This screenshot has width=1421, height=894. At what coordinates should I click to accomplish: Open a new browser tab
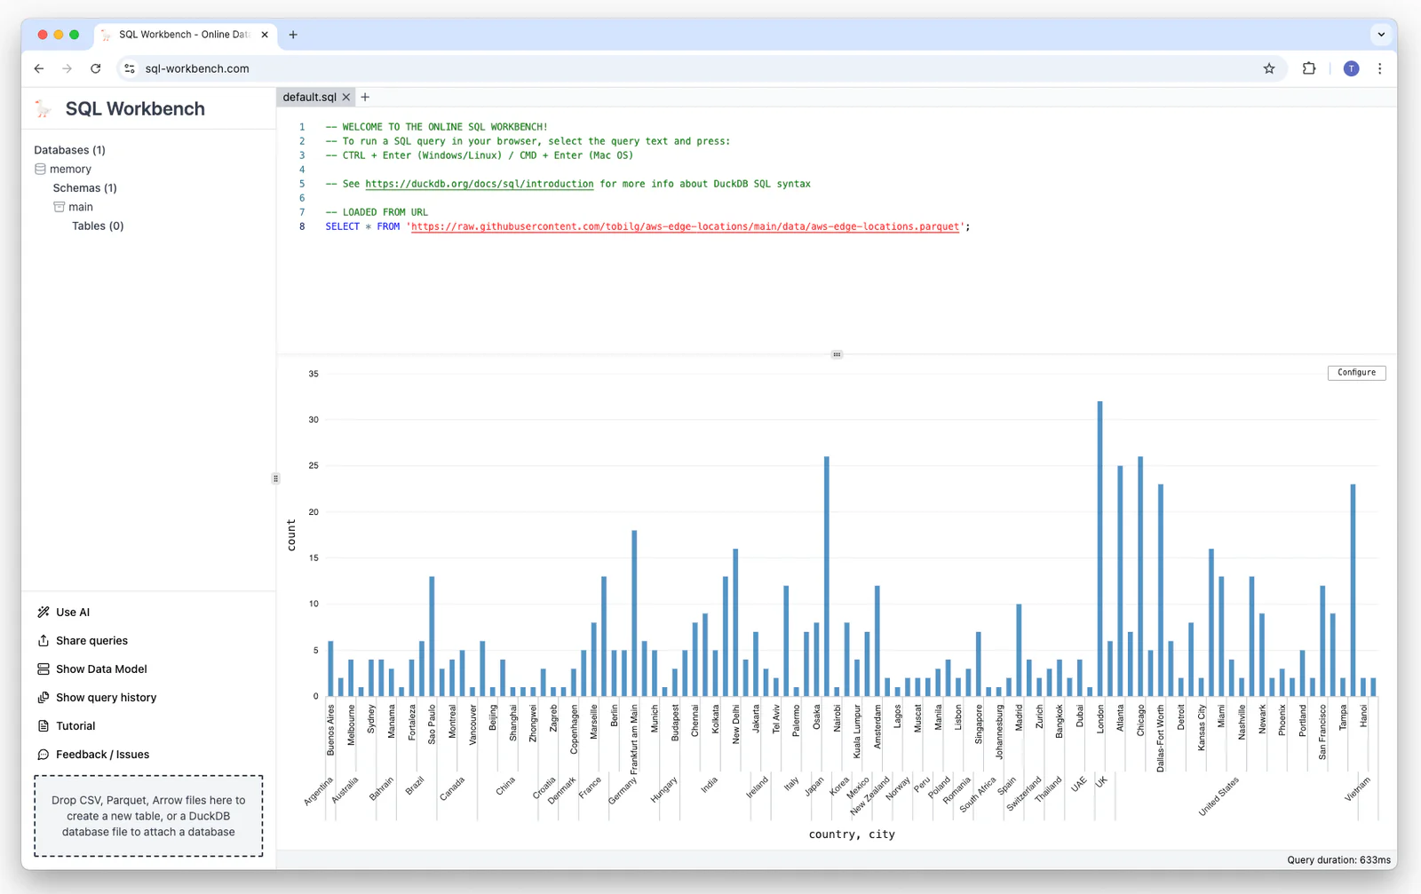(x=293, y=35)
